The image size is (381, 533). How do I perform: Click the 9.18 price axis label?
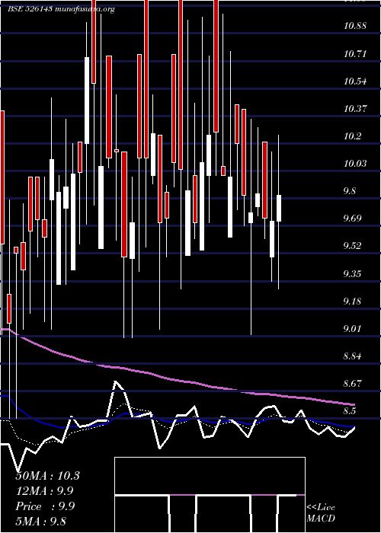pyautogui.click(x=352, y=302)
